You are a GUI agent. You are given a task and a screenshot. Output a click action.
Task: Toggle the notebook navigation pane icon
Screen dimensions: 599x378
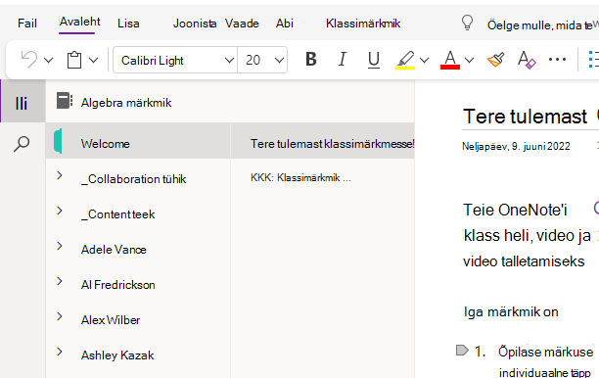tap(22, 103)
